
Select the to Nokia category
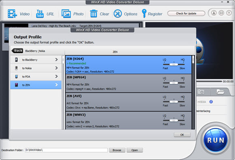36,68
